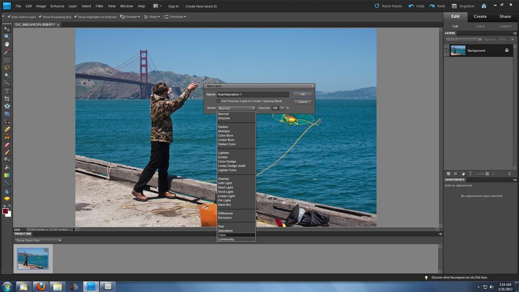This screenshot has width=519, height=292.
Task: Select the Hand tool
Action: [7, 44]
